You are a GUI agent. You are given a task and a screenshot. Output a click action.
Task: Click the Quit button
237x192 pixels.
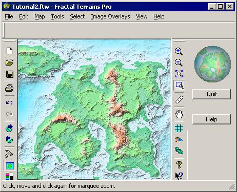(211, 94)
